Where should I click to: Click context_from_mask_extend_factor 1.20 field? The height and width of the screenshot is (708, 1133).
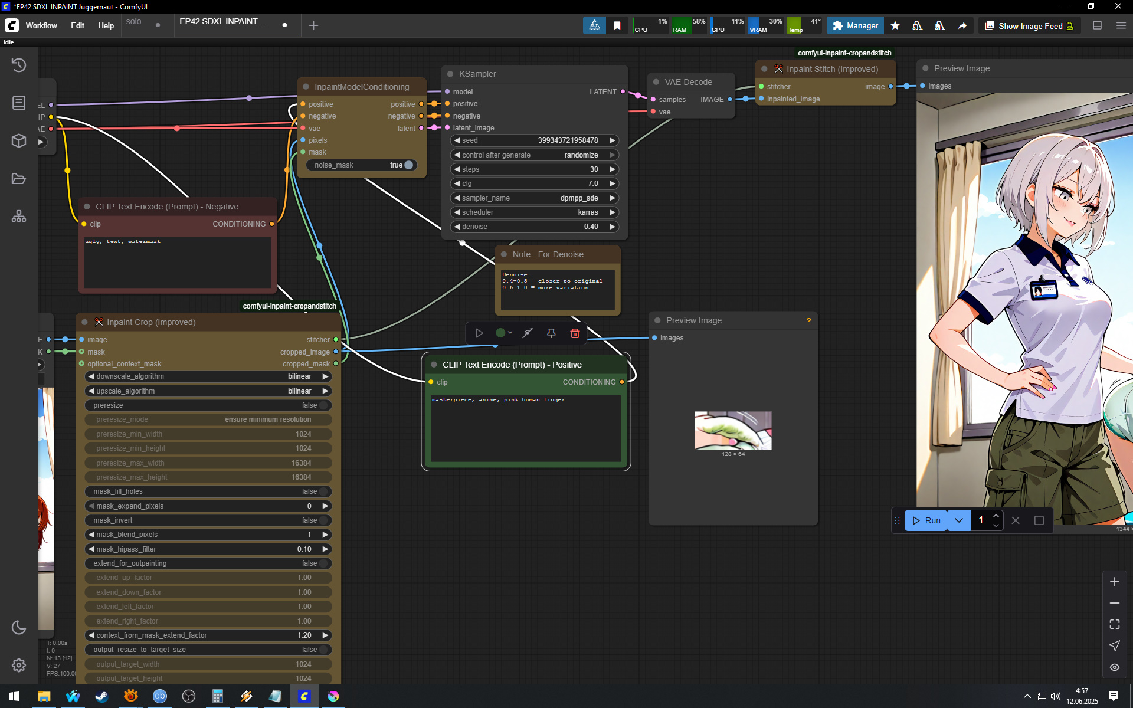(x=208, y=635)
